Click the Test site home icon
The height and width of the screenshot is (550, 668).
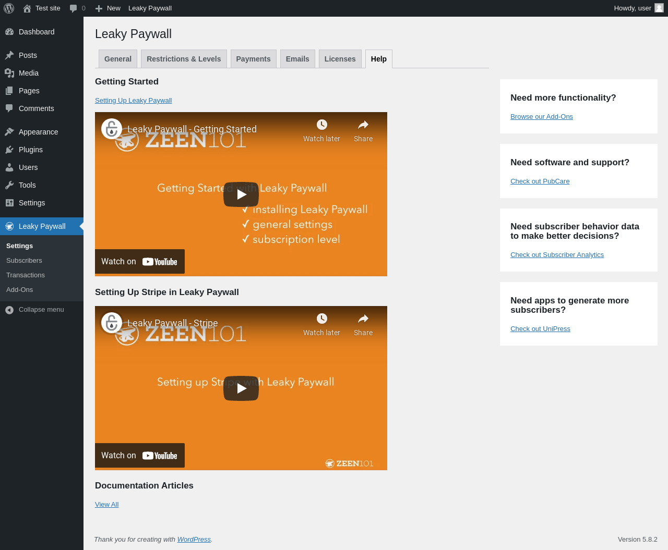pyautogui.click(x=27, y=8)
